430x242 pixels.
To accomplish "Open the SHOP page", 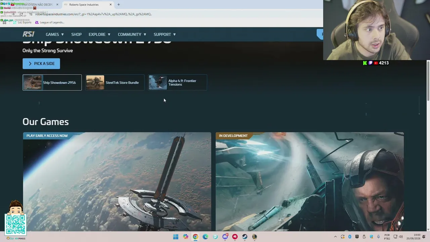I will tap(76, 34).
